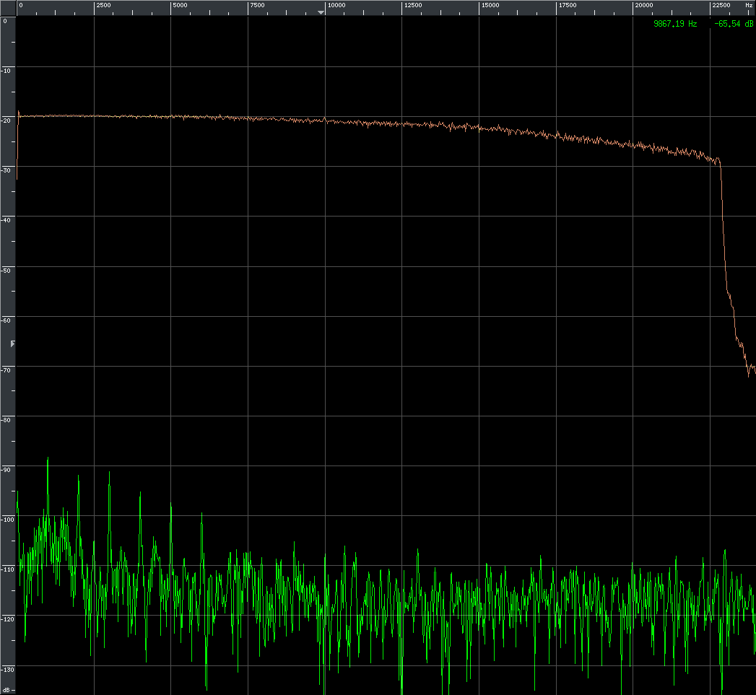Click the 17500 label on frequency ruler

568,5
